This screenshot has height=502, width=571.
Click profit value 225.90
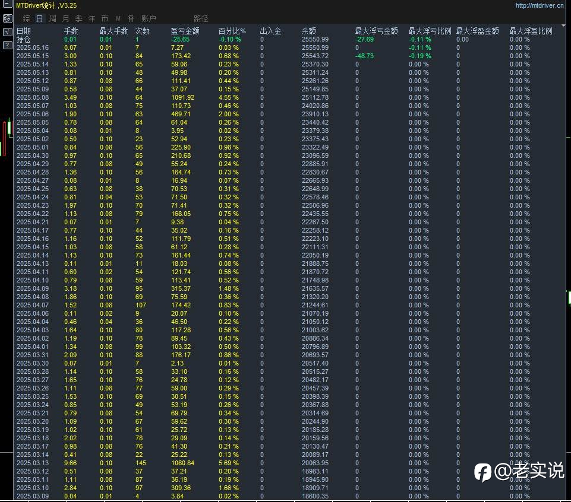point(181,147)
